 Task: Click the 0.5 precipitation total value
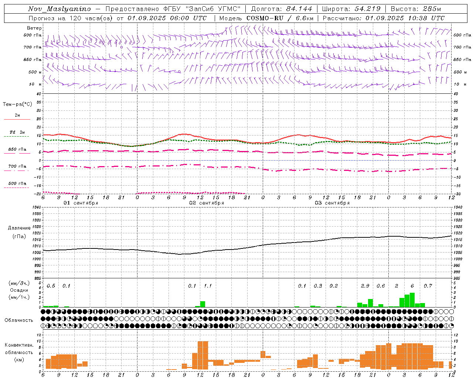51,286
